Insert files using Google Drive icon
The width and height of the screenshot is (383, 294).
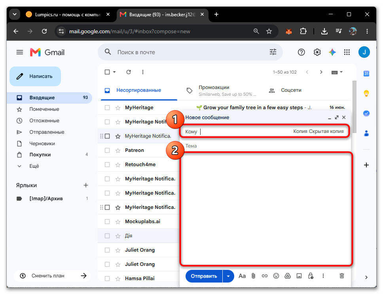click(288, 276)
